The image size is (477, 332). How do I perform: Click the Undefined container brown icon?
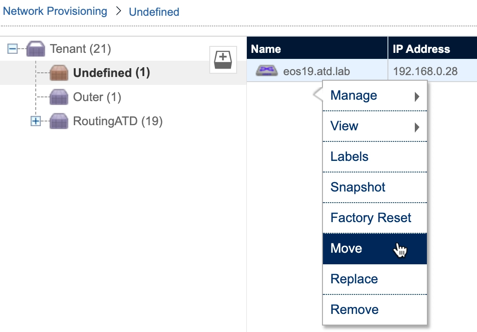(59, 73)
